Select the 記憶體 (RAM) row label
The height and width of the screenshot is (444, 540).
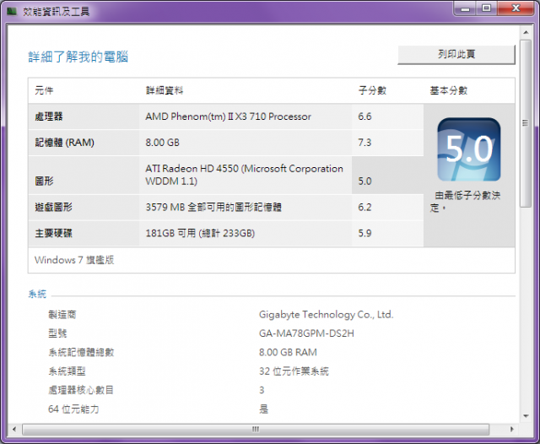[64, 143]
